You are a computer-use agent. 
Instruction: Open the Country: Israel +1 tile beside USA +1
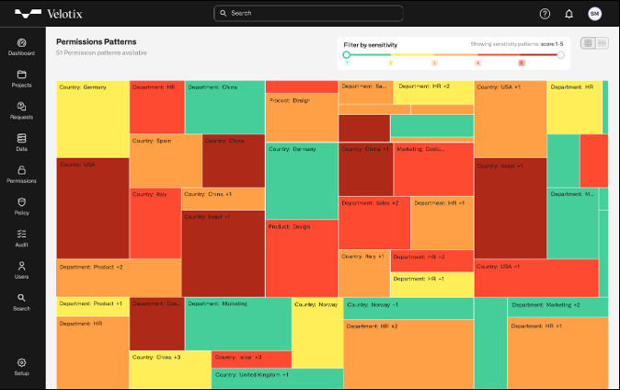[511, 209]
